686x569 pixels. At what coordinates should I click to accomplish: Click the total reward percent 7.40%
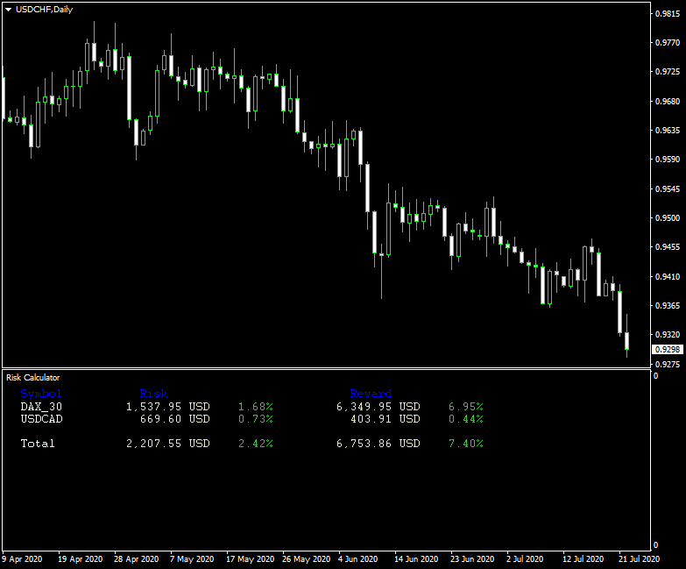point(465,444)
